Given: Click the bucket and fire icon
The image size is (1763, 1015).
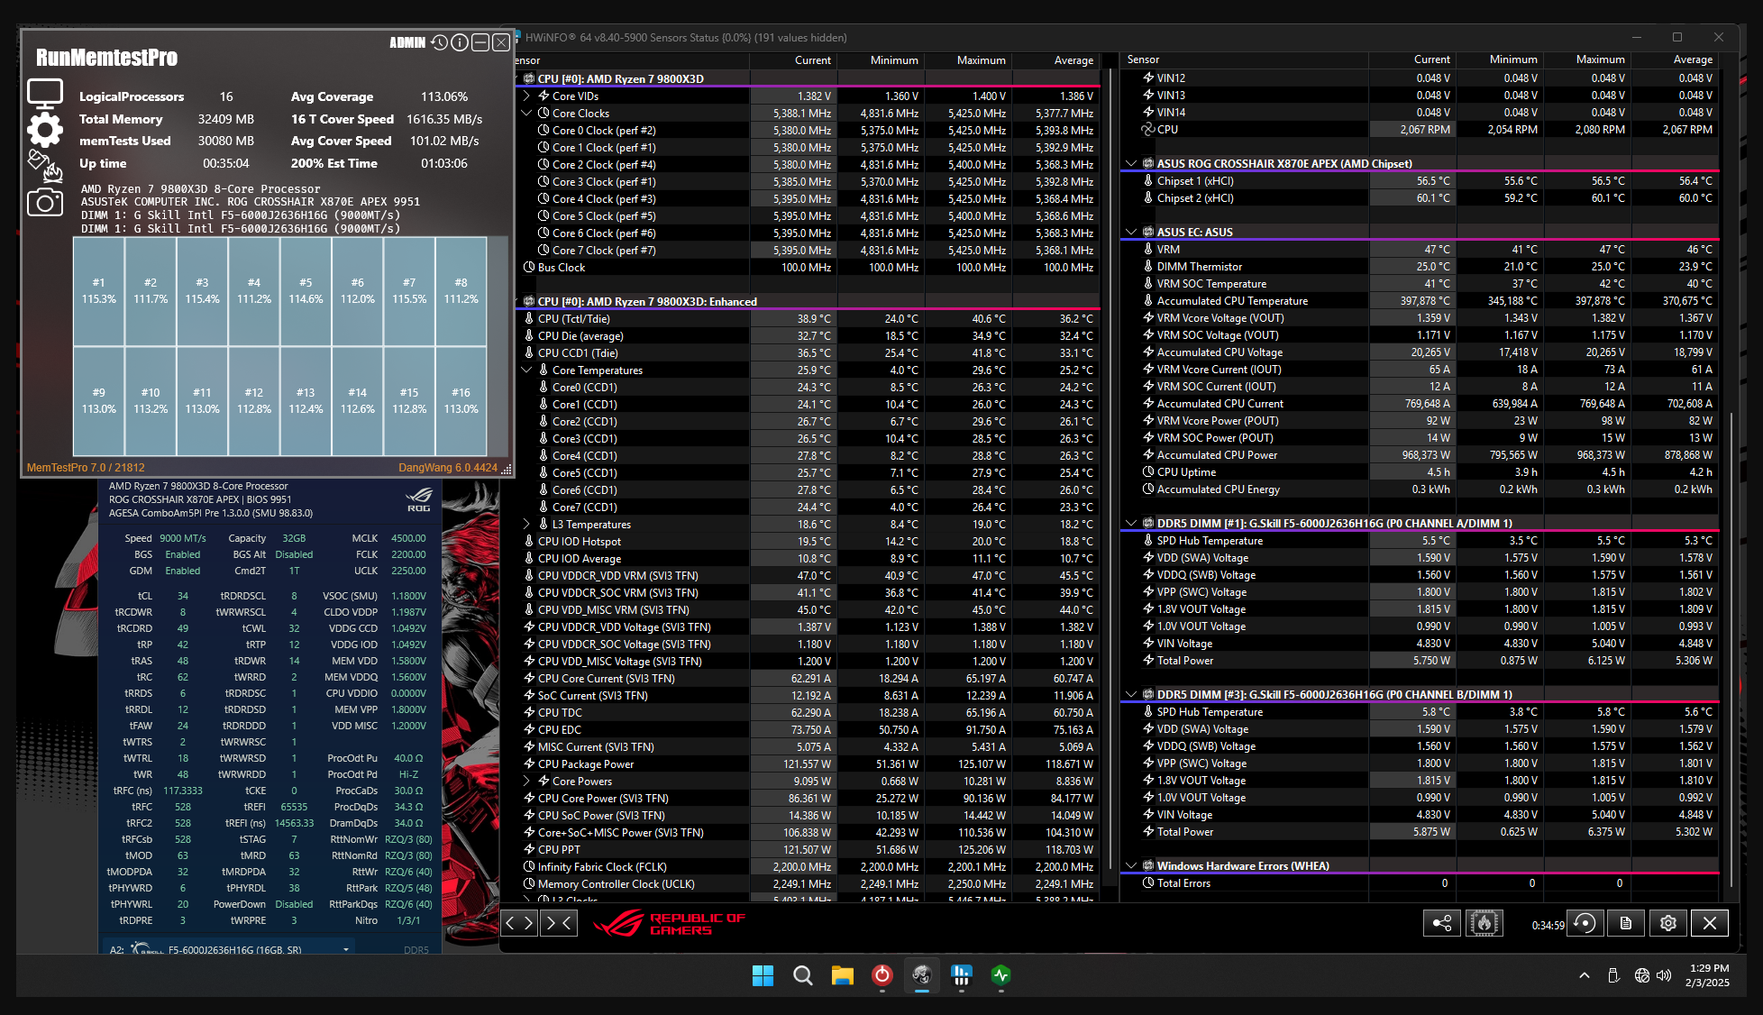Looking at the screenshot, I should click(x=44, y=166).
